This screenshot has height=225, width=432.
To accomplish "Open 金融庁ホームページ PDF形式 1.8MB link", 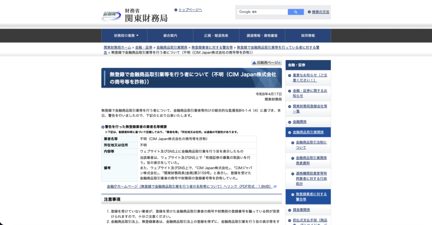I will [x=189, y=187].
